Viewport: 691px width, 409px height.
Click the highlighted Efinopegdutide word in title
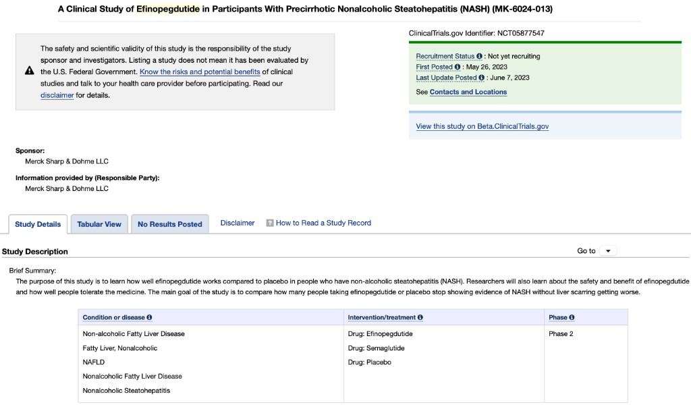tap(168, 9)
